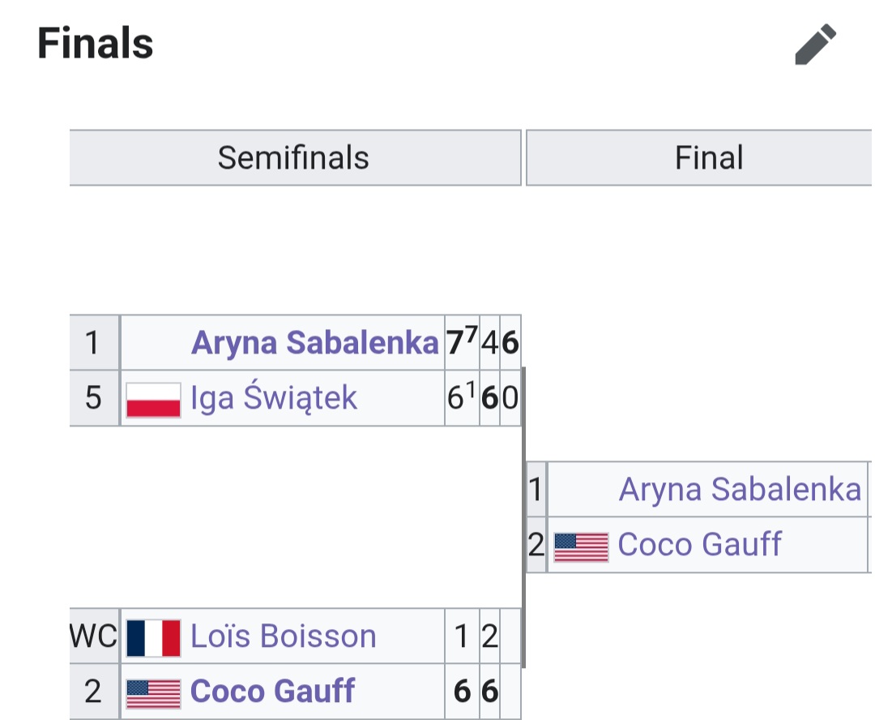Click the France flag beside Loïs Boisson

coord(153,637)
